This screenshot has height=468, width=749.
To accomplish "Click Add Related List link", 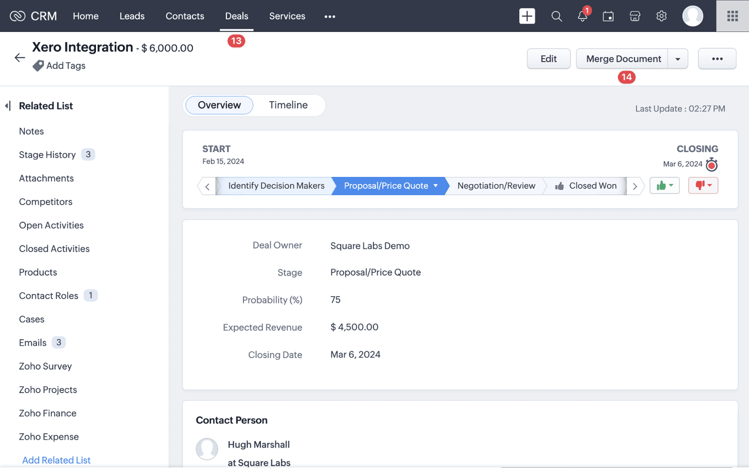I will coord(57,460).
